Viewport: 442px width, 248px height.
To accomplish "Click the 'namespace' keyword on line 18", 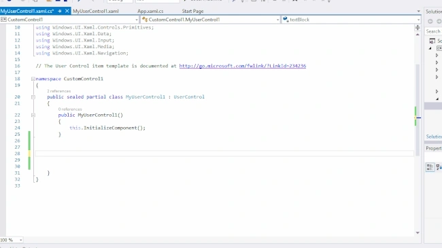I will click(x=48, y=79).
